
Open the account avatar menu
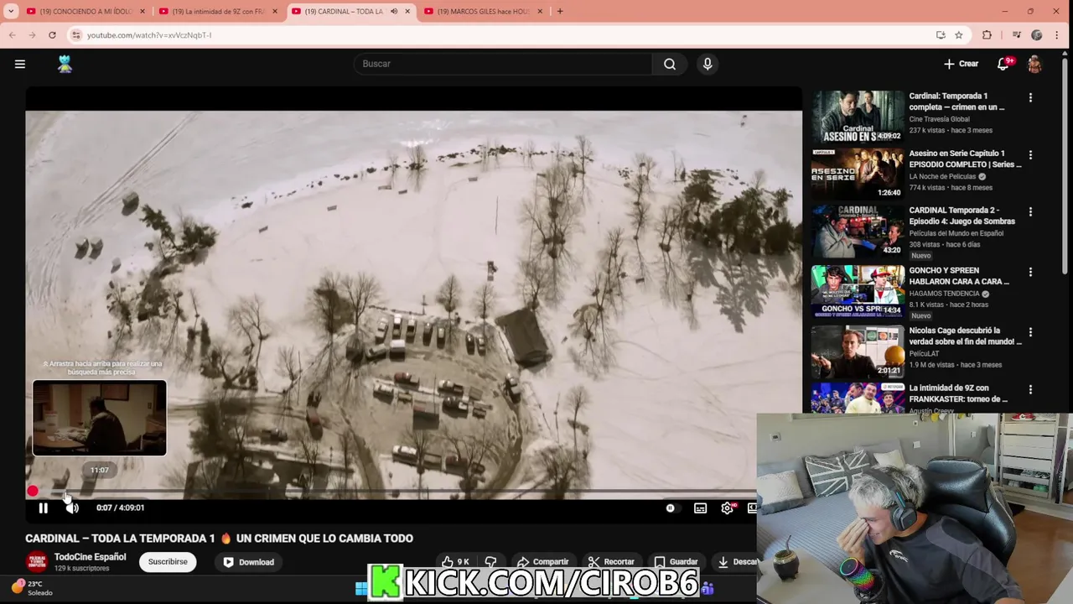pyautogui.click(x=1035, y=64)
